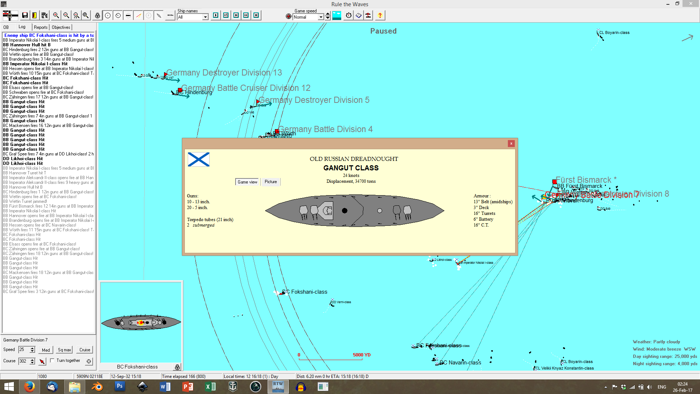700x394 pixels.
Task: Open the Objectives tab
Action: pyautogui.click(x=61, y=27)
